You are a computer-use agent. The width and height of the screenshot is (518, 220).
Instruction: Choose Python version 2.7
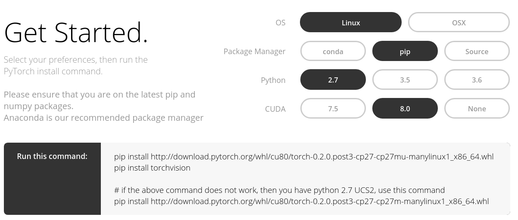tap(333, 80)
